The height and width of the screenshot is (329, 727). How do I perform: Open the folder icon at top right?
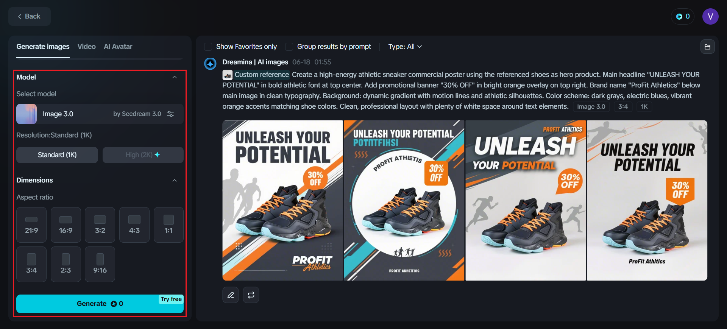click(x=707, y=47)
